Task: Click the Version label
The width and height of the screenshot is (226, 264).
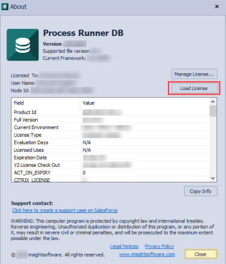Action: tap(53, 44)
